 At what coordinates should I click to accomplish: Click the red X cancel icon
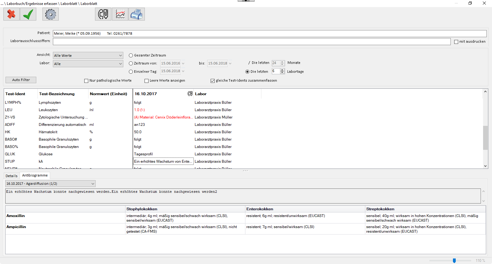(x=11, y=14)
